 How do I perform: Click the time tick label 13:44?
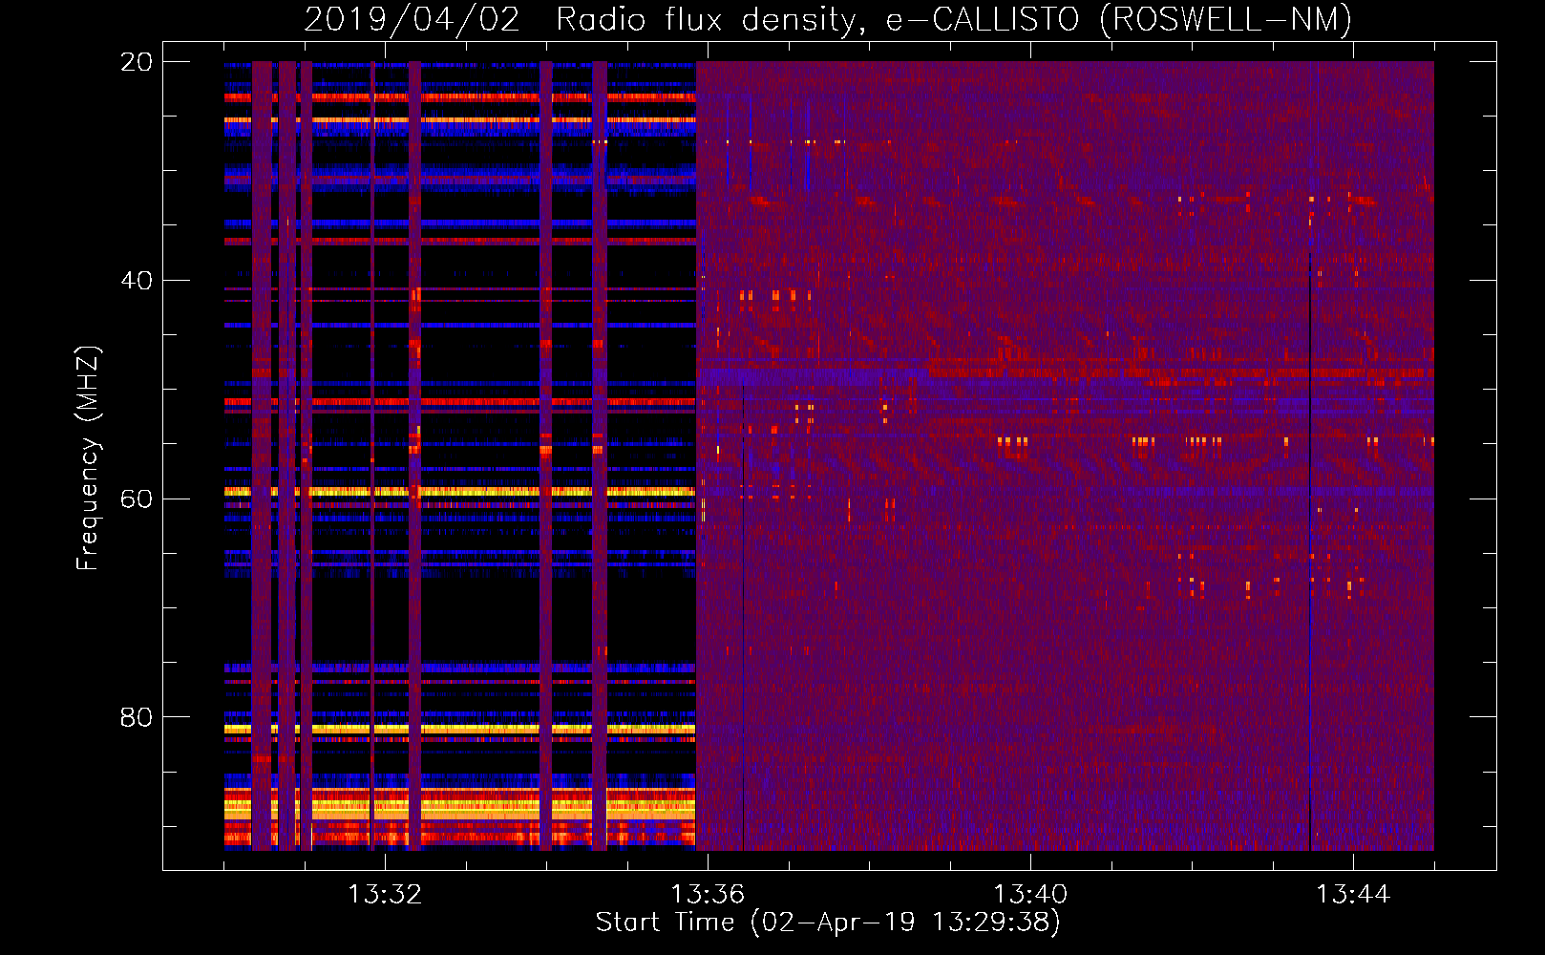click(1353, 895)
